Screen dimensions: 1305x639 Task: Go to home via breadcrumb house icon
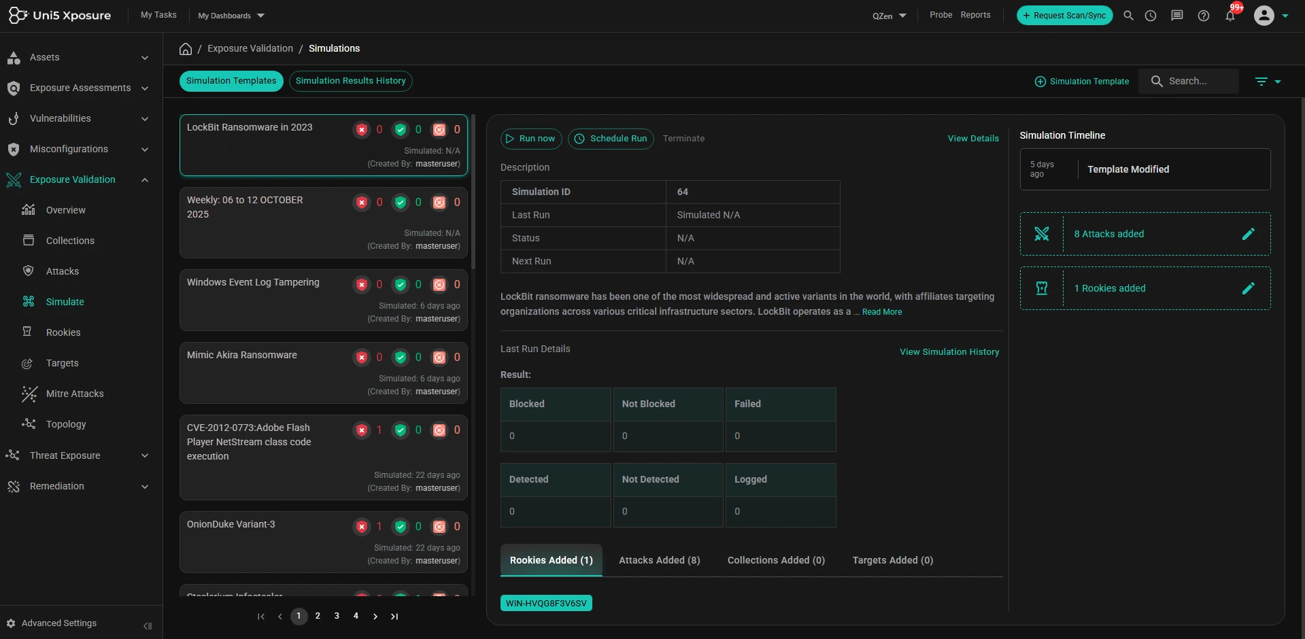click(186, 49)
